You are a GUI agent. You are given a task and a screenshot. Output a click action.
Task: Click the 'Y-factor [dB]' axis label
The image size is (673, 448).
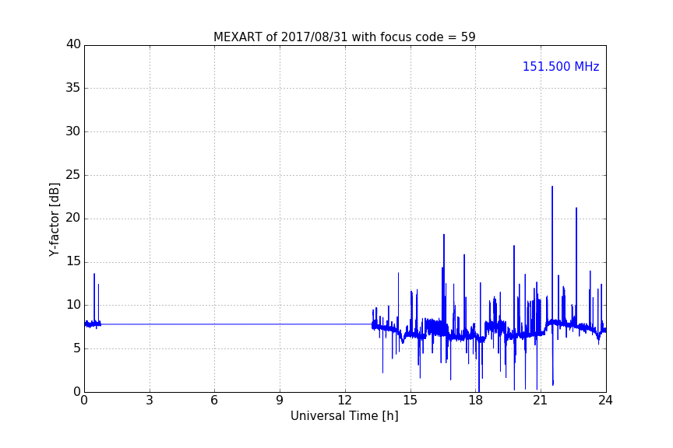point(54,219)
